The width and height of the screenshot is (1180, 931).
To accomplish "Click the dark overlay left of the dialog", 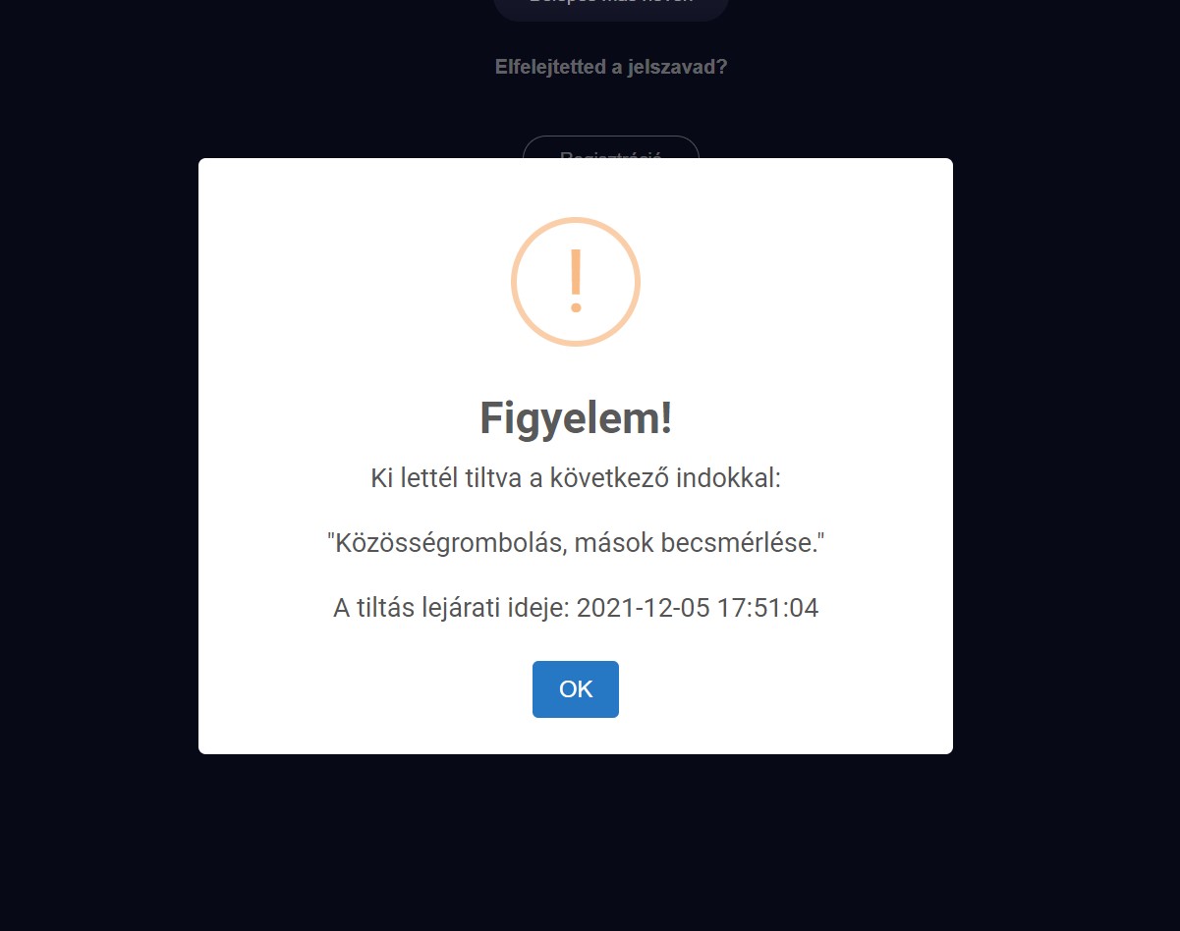I will click(98, 462).
